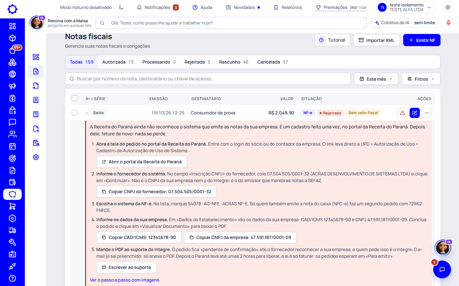Click the red microphone voice icon
Screen dimensions: 459x286
(448, 23)
